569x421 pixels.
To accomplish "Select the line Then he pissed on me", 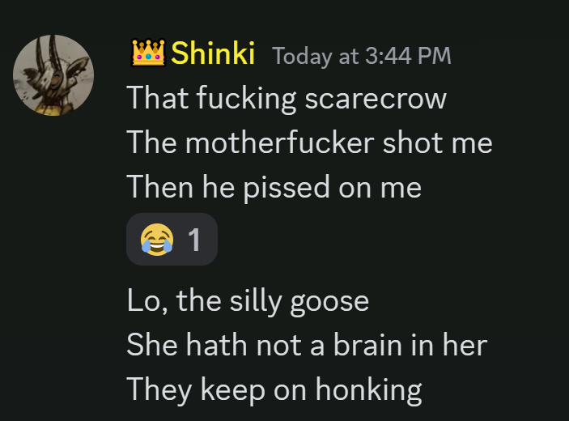I will [x=274, y=188].
